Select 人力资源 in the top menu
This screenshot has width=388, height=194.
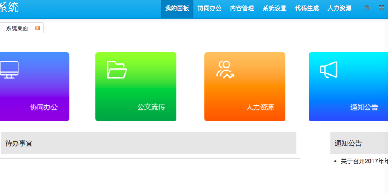tap(339, 8)
